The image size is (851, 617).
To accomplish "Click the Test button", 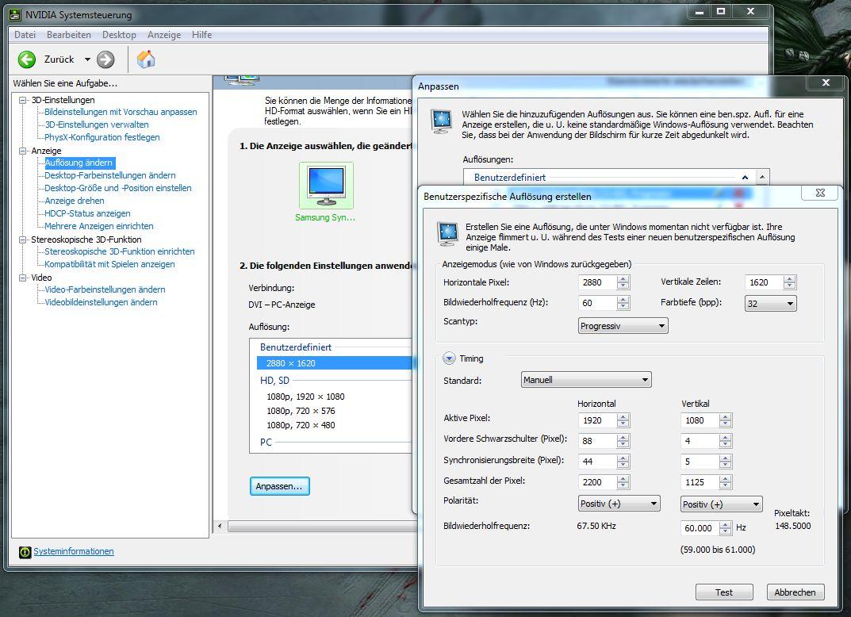I will (723, 592).
